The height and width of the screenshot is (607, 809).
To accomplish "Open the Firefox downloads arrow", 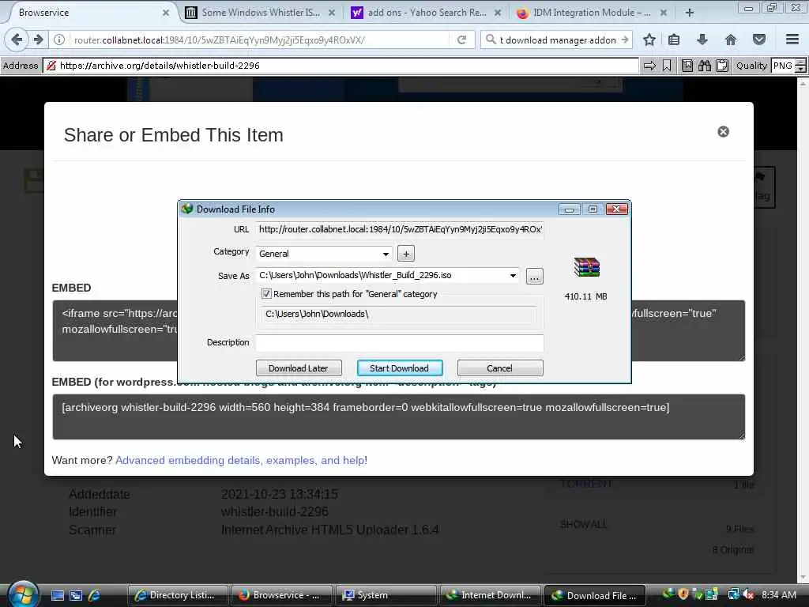I will pyautogui.click(x=702, y=40).
